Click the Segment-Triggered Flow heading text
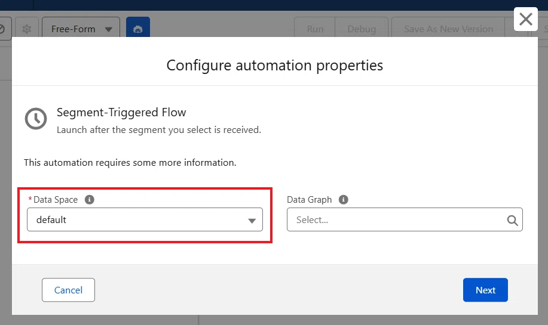Viewport: 548px width, 325px height. (121, 112)
